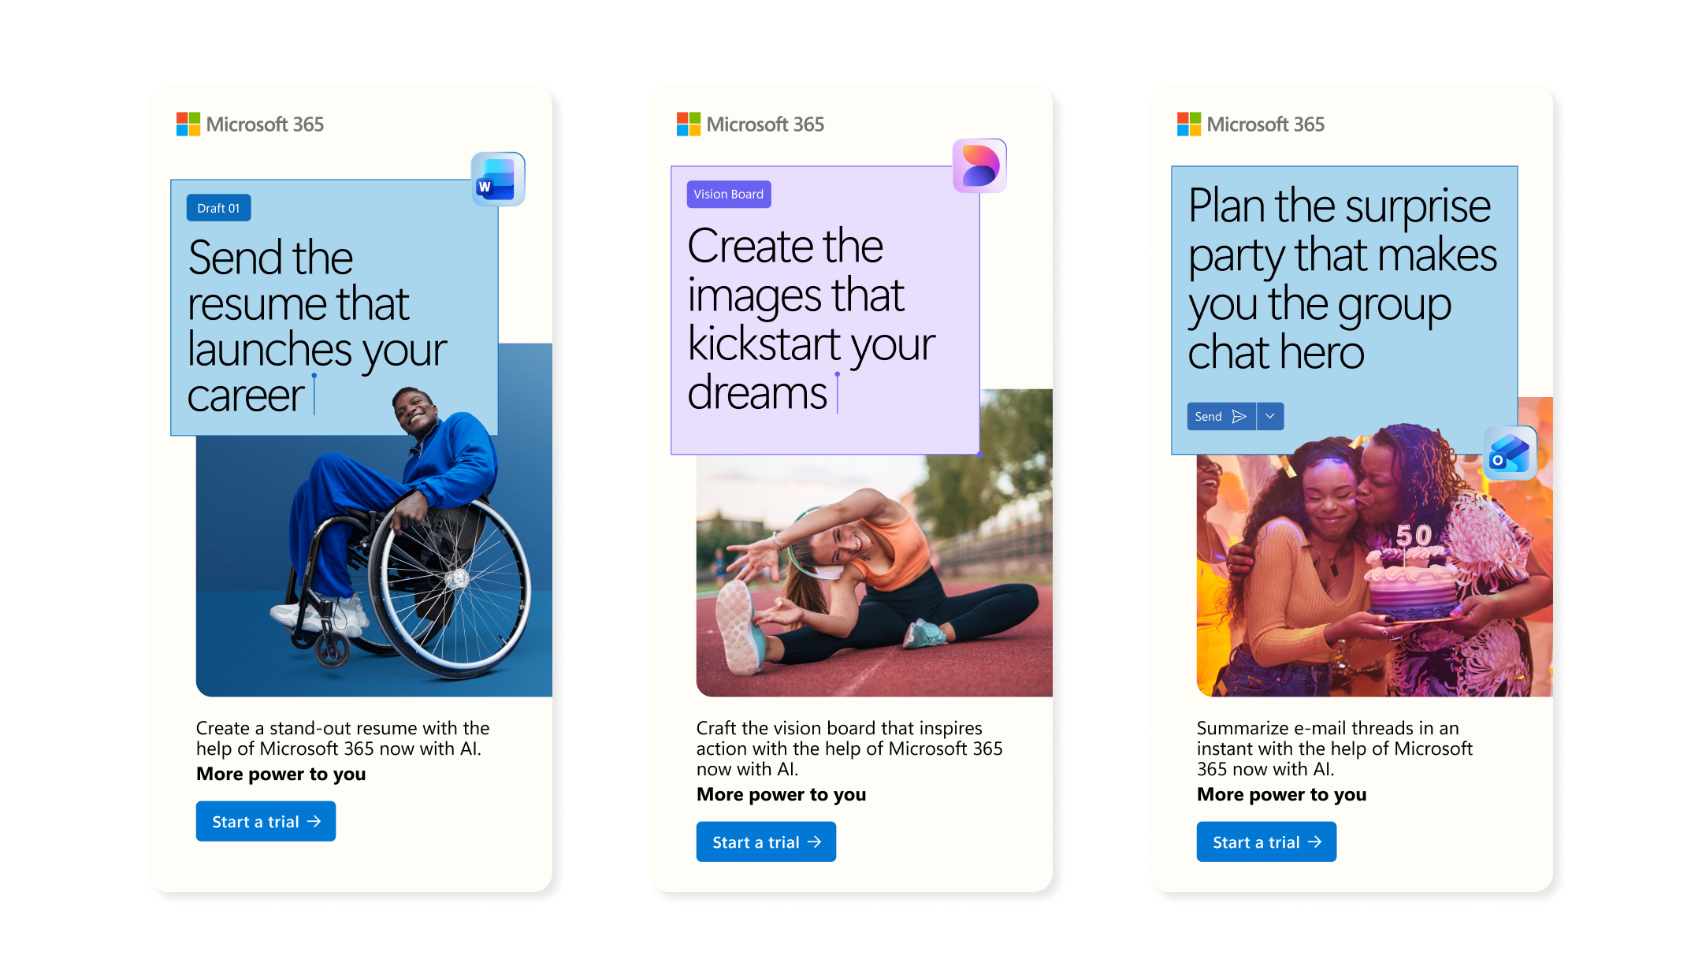
Task: Click the Send button in the party ad
Action: click(1221, 416)
